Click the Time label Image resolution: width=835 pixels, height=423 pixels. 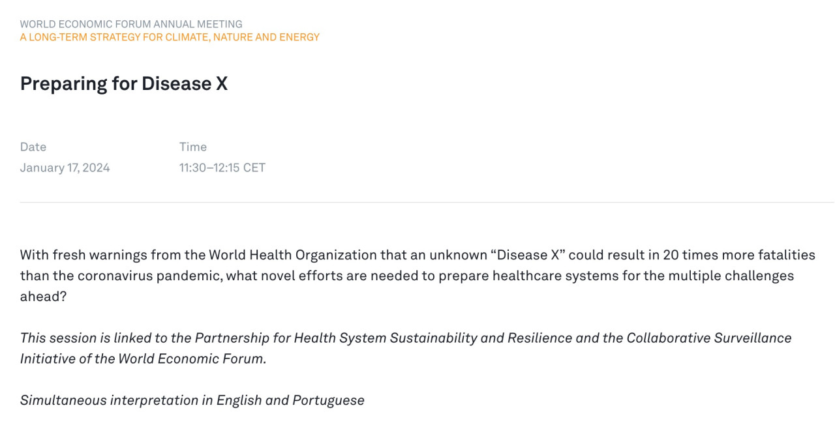tap(193, 147)
